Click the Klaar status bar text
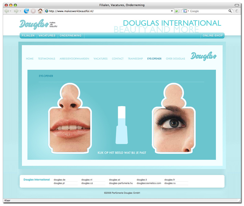244x206 pixels. coord(7,201)
